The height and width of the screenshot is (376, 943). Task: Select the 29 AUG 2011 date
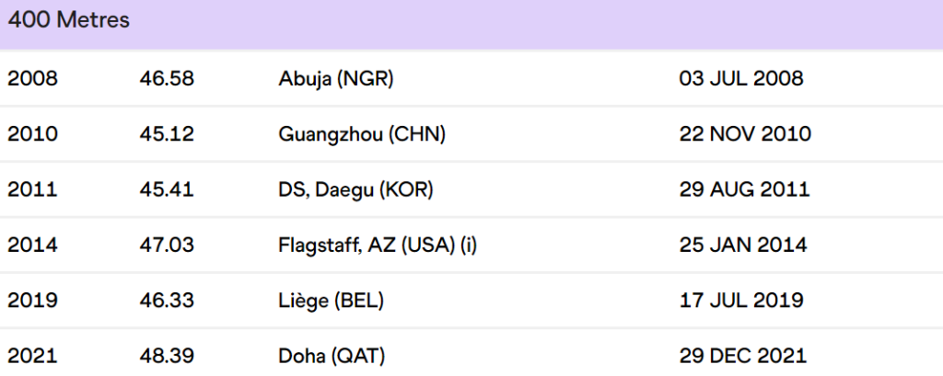pyautogui.click(x=744, y=189)
